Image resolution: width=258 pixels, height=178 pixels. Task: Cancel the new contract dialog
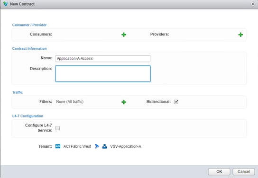244,171
